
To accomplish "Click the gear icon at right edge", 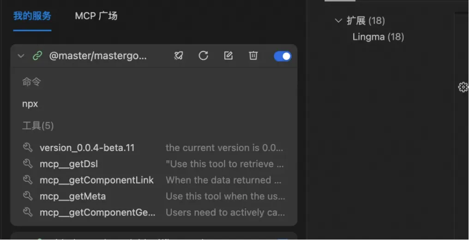I will coord(463,87).
